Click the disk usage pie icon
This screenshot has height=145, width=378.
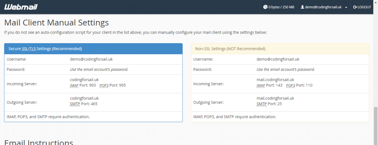265,7
